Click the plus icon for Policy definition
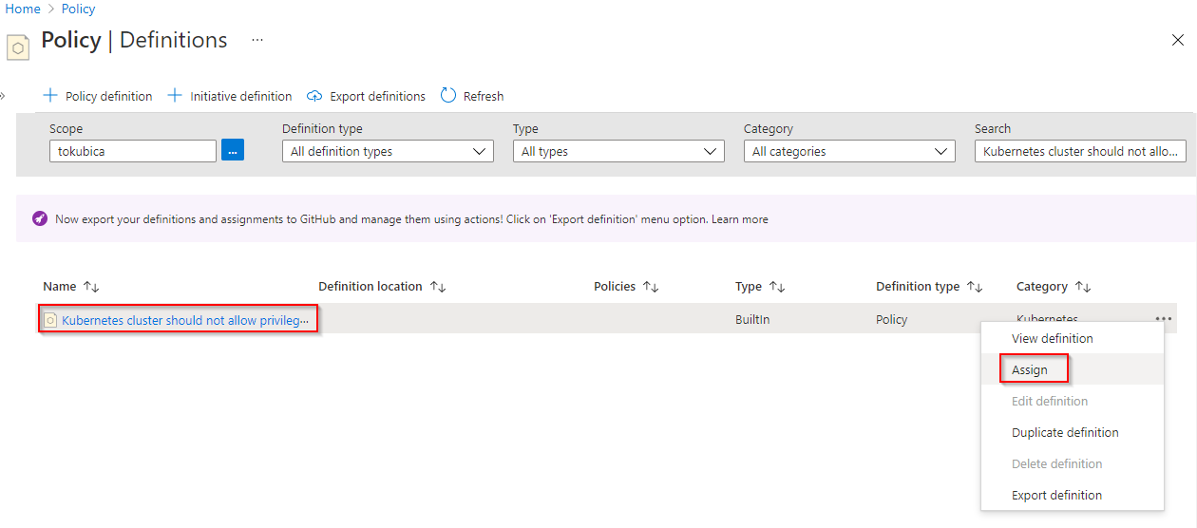1197x528 pixels. 50,96
